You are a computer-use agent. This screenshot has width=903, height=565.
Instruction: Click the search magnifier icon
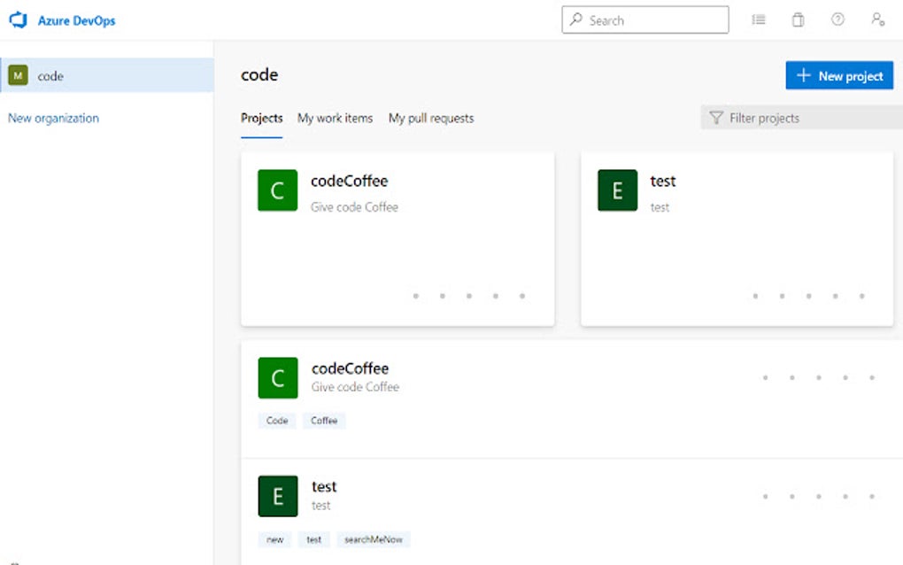577,19
